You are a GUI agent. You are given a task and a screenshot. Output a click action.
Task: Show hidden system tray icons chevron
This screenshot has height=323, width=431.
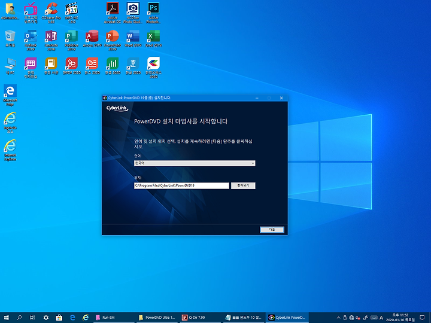pos(339,318)
